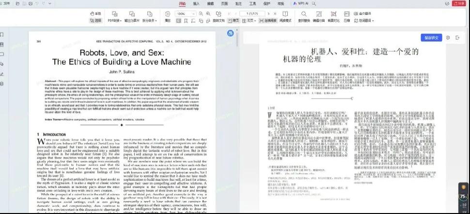Click the page number field 1 (1/12)
This screenshot has width=470, height=214.
(252, 14)
